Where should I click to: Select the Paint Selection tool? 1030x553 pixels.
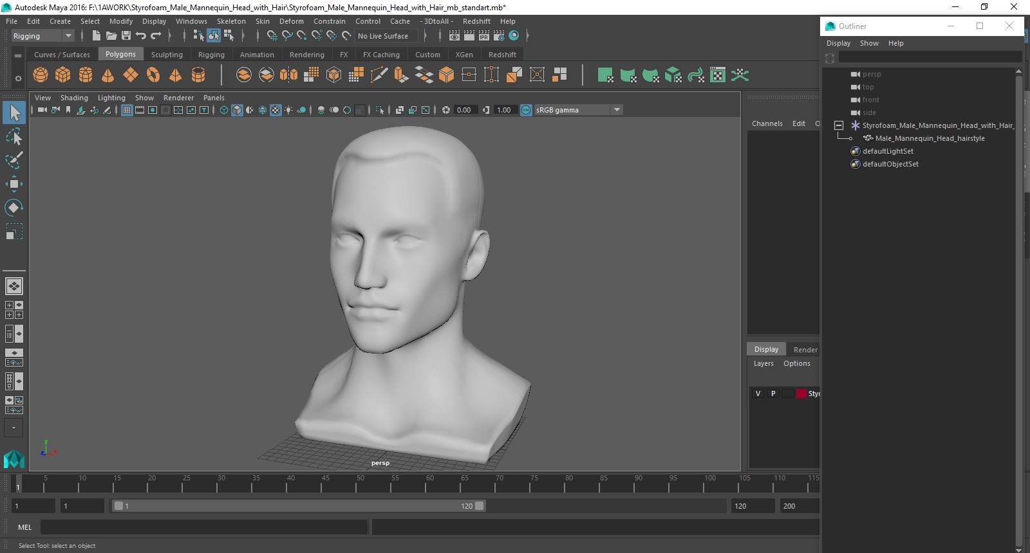(14, 160)
